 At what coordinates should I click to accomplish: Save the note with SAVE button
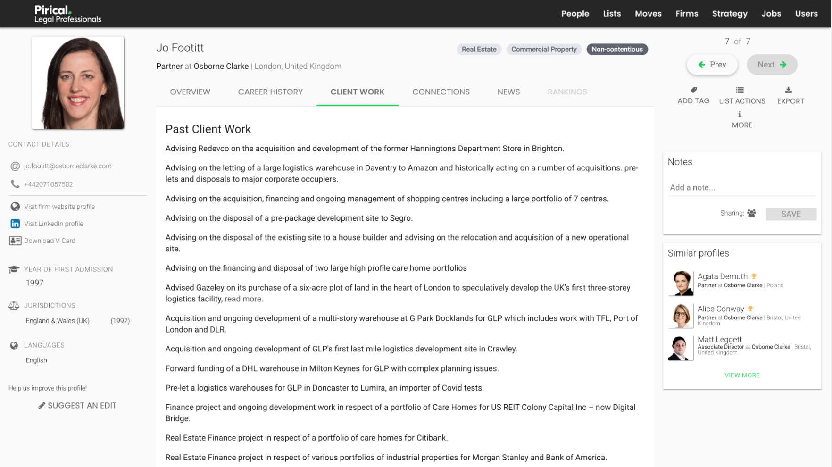click(791, 214)
